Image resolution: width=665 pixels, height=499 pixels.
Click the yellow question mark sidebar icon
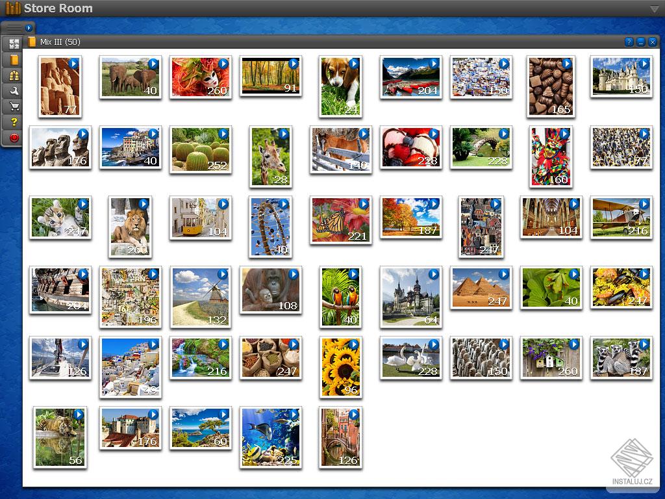point(14,122)
